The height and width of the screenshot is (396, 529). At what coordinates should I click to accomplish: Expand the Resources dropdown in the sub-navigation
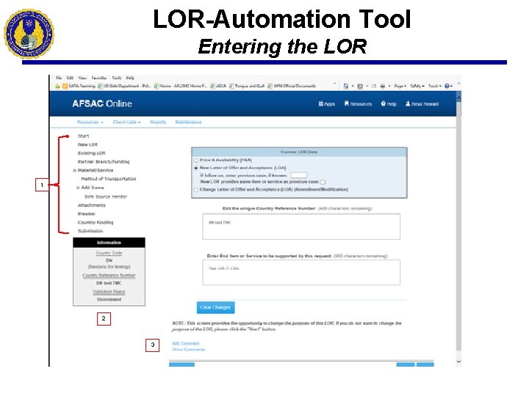[90, 122]
